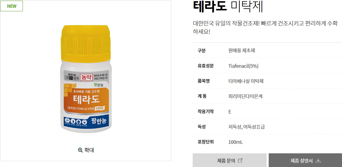Viewport: 342px width, 167px height.
Task: Click the 테라도 product bottle image
Action: pyautogui.click(x=86, y=79)
